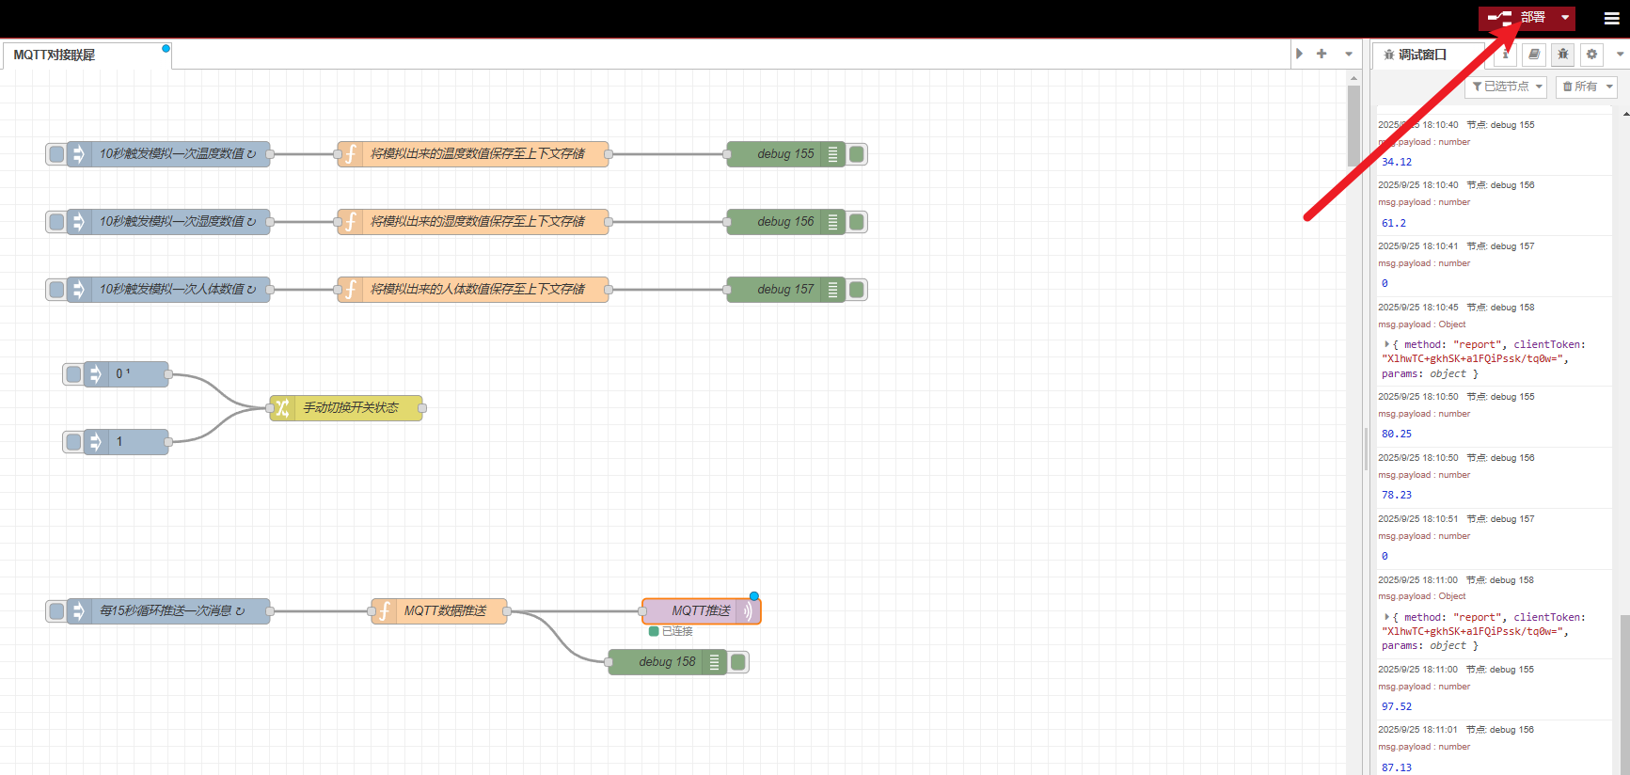The width and height of the screenshot is (1630, 775).
Task: Disable the debug 157 node output
Action: [857, 290]
